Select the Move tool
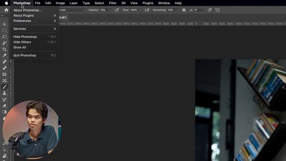The width and height of the screenshot is (286, 161). point(4,24)
